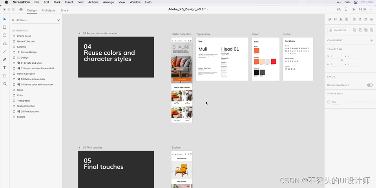Select Typography artboard in layers list
Screen dimensions: 376x188
(24, 101)
